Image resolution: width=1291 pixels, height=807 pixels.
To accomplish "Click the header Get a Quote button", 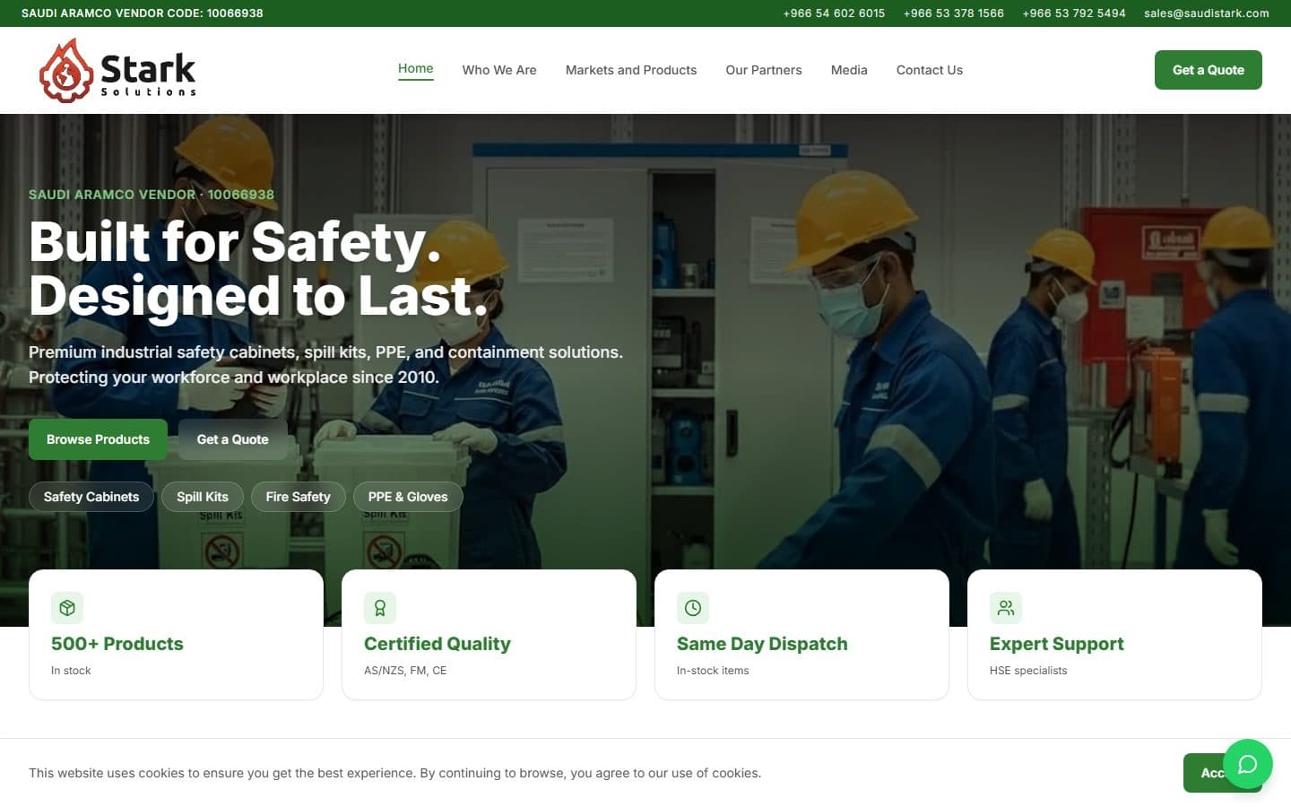I will pyautogui.click(x=1208, y=70).
